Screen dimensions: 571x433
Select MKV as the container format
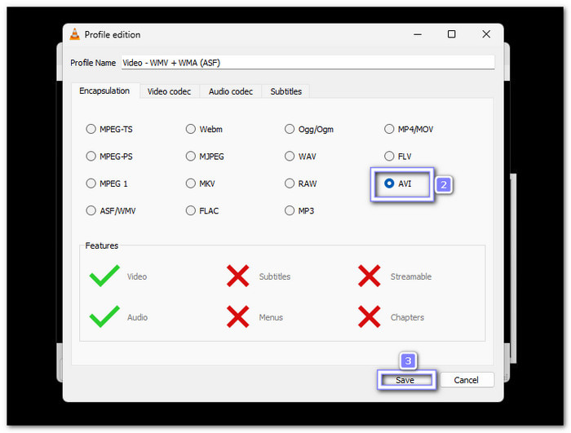coord(191,183)
